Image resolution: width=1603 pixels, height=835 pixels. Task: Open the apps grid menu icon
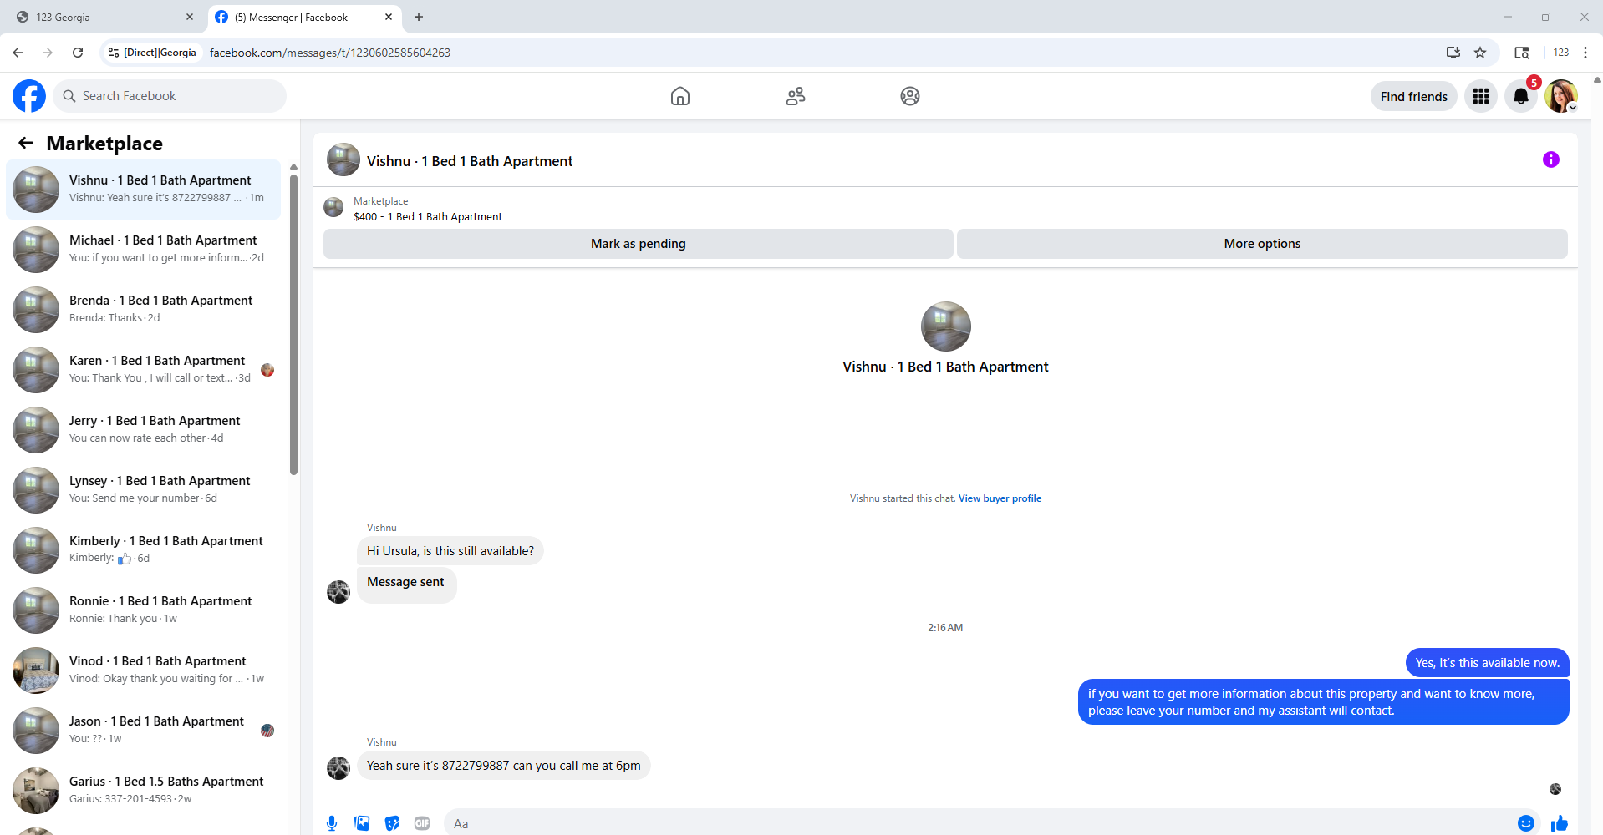(x=1481, y=96)
